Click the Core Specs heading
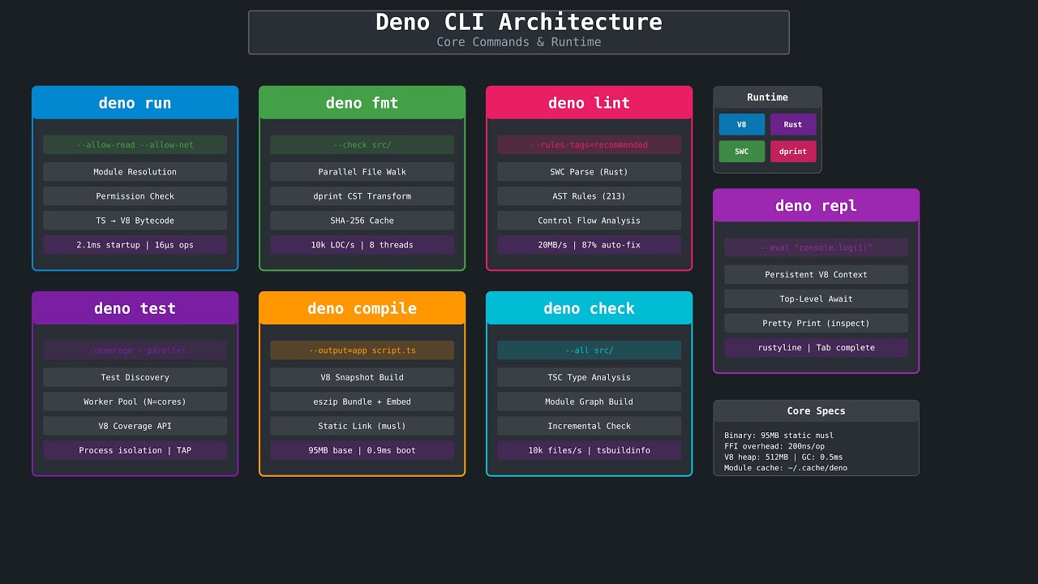This screenshot has height=584, width=1038. pyautogui.click(x=817, y=411)
